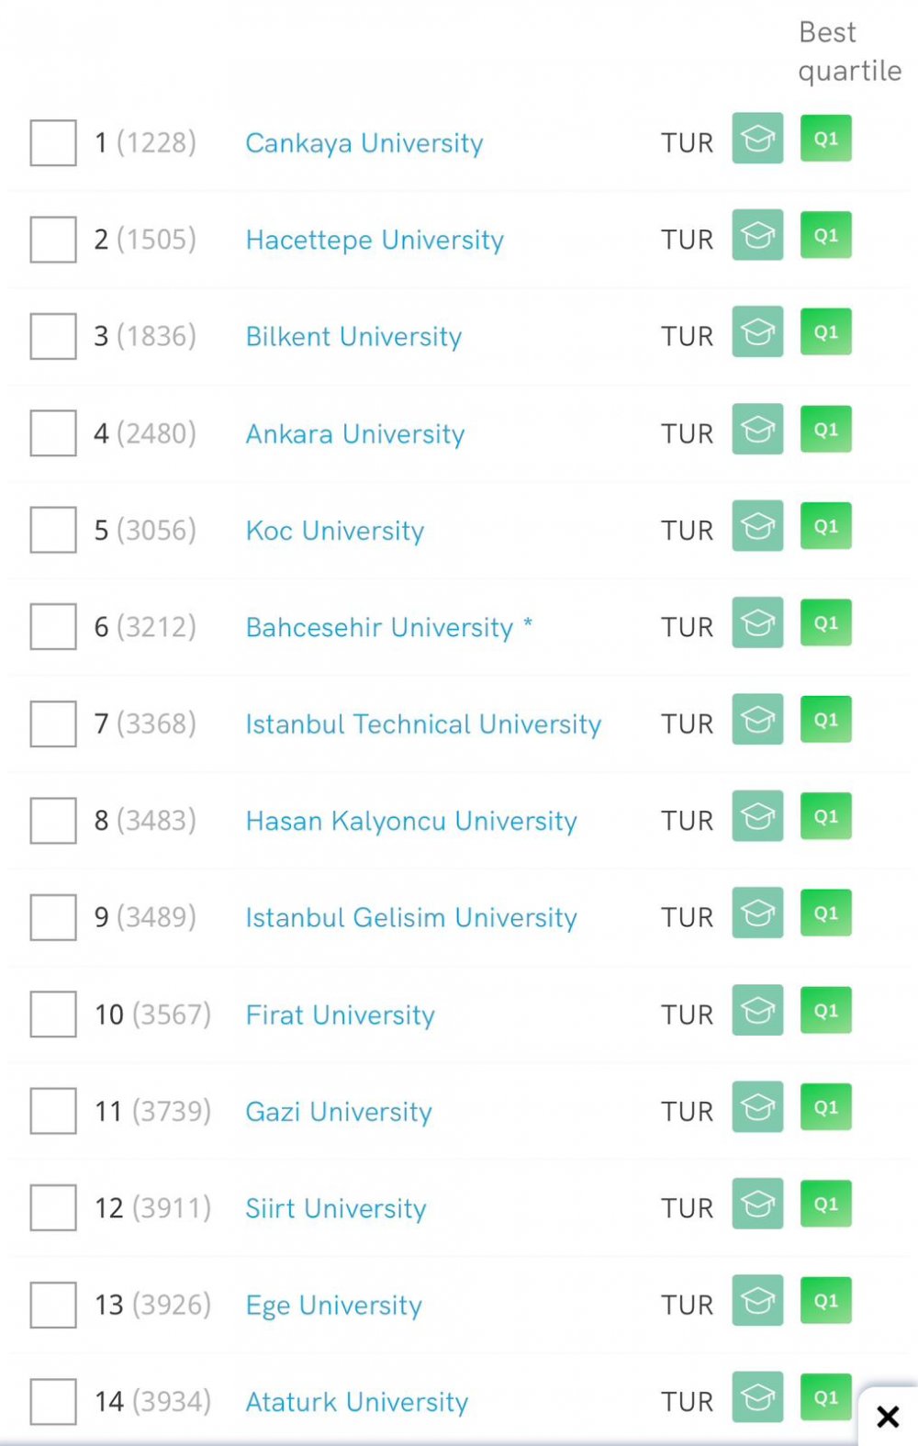Select the graduation cap icon for Koc University
Image resolution: width=918 pixels, height=1446 pixels.
pyautogui.click(x=757, y=525)
